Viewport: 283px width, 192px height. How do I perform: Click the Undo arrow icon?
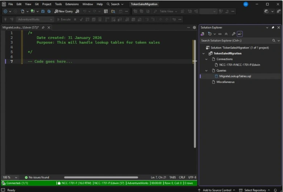(84, 11)
